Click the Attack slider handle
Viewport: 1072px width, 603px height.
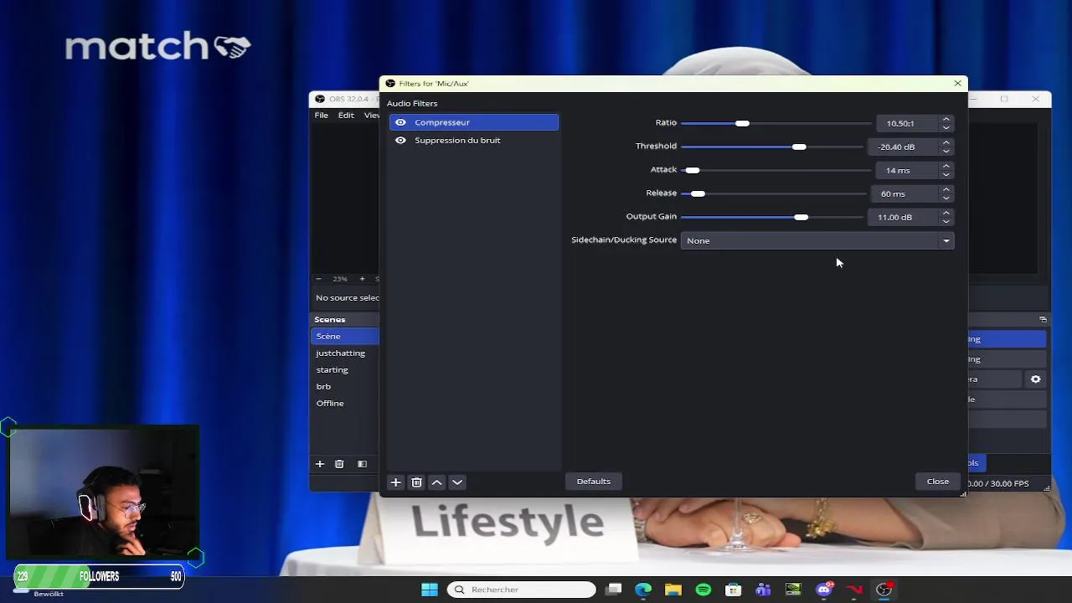pyautogui.click(x=692, y=170)
